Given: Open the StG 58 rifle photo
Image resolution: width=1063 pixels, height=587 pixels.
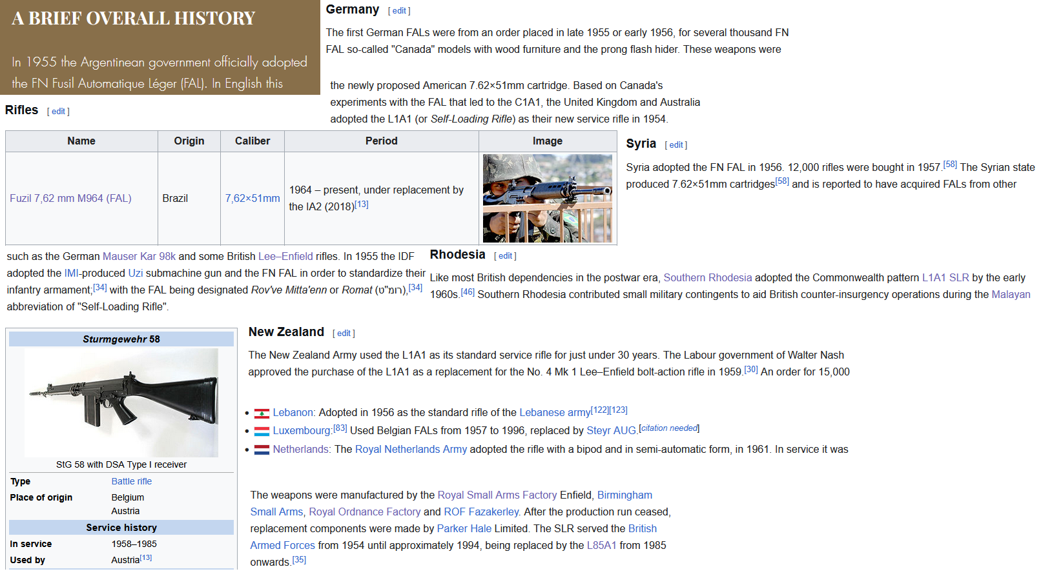Looking at the screenshot, I should [x=121, y=403].
